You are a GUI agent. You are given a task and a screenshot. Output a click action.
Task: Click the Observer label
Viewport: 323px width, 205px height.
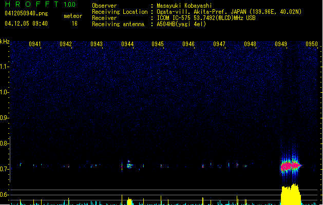(104, 6)
